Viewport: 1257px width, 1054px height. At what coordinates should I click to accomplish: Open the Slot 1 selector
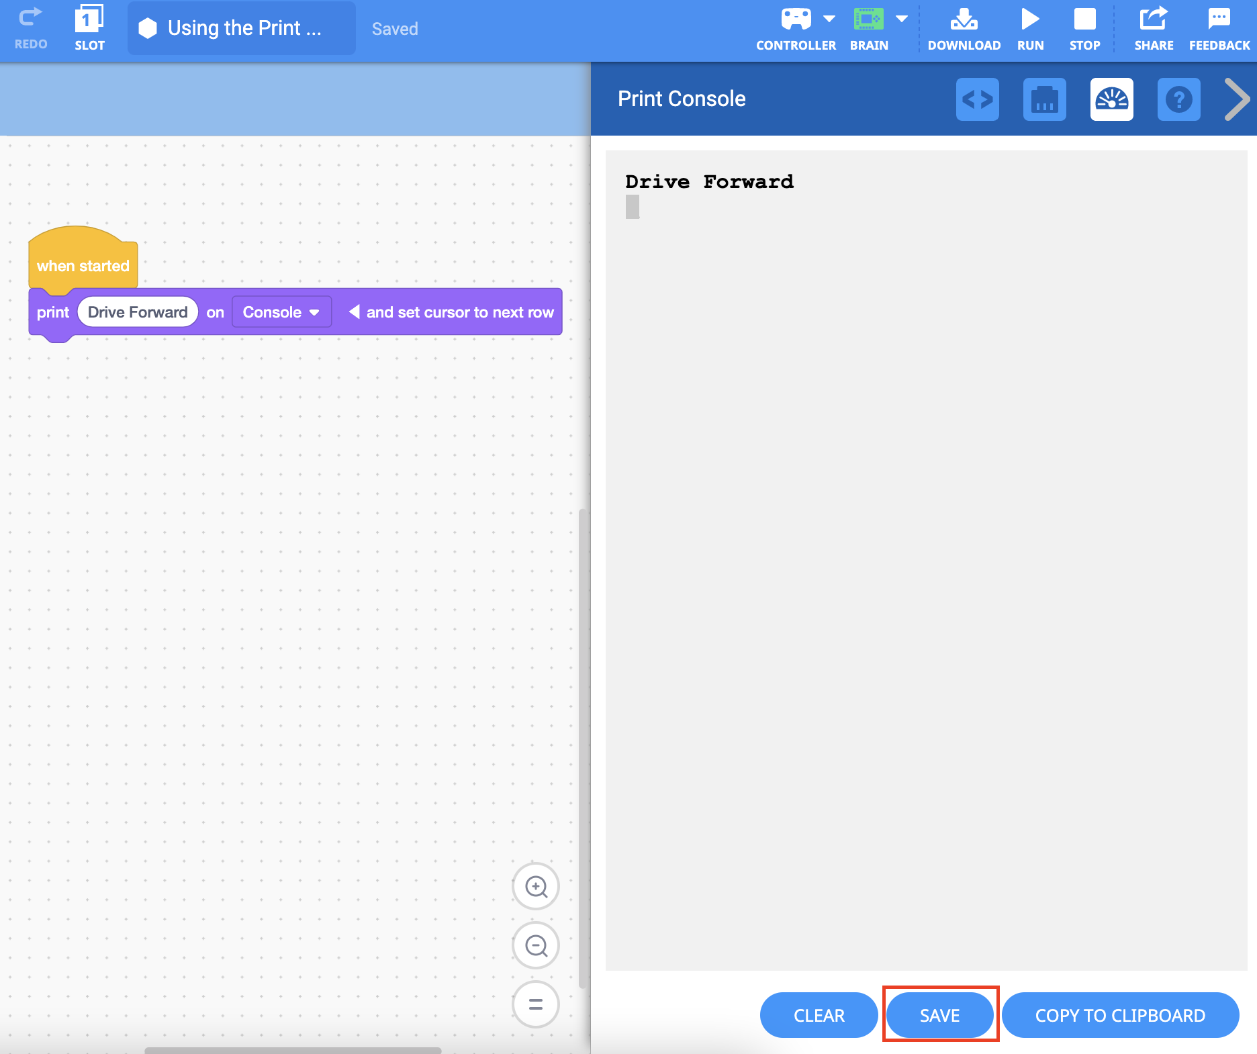coord(89,19)
